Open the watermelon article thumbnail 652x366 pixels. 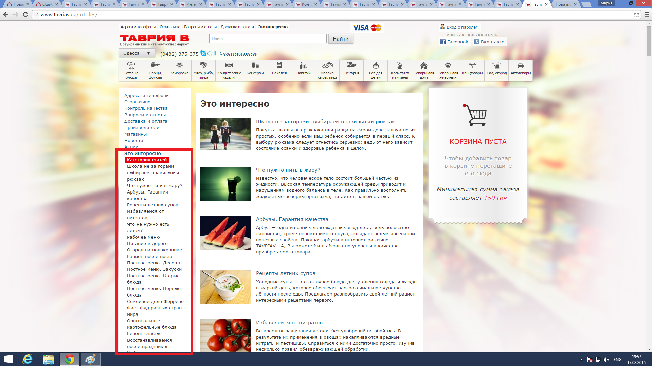(x=225, y=233)
